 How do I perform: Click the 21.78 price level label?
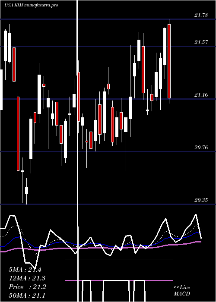click(x=201, y=15)
